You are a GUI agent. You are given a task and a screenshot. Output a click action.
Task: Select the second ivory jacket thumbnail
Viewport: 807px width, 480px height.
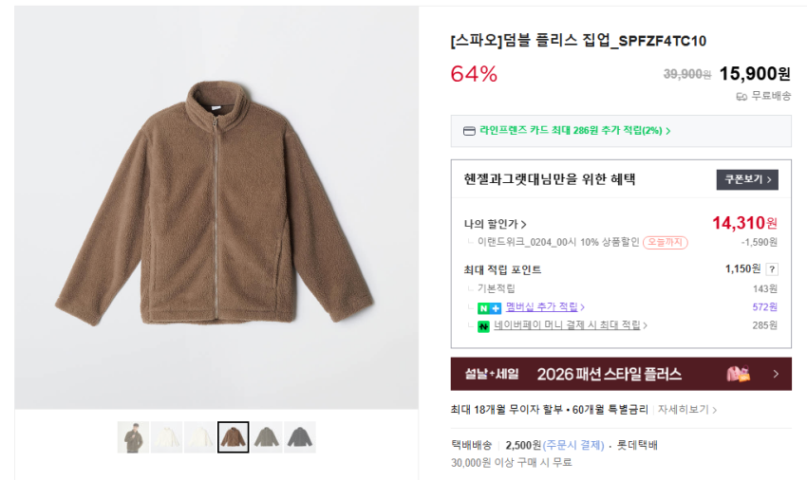click(199, 437)
